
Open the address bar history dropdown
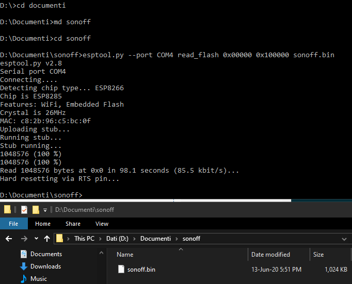[344, 239]
